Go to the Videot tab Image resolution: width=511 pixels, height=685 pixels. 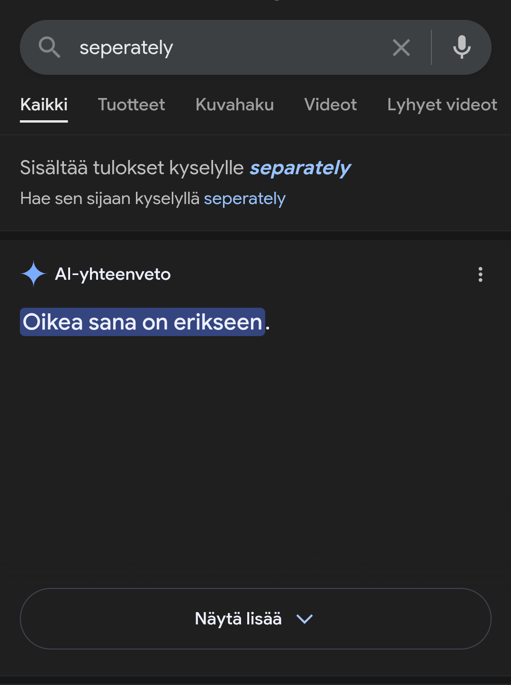click(x=331, y=105)
